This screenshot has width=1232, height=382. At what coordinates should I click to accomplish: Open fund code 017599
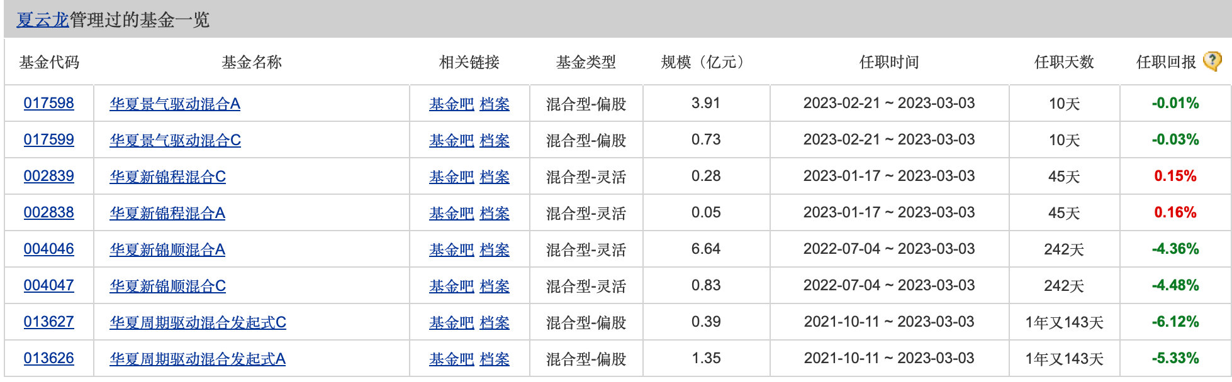pos(48,140)
